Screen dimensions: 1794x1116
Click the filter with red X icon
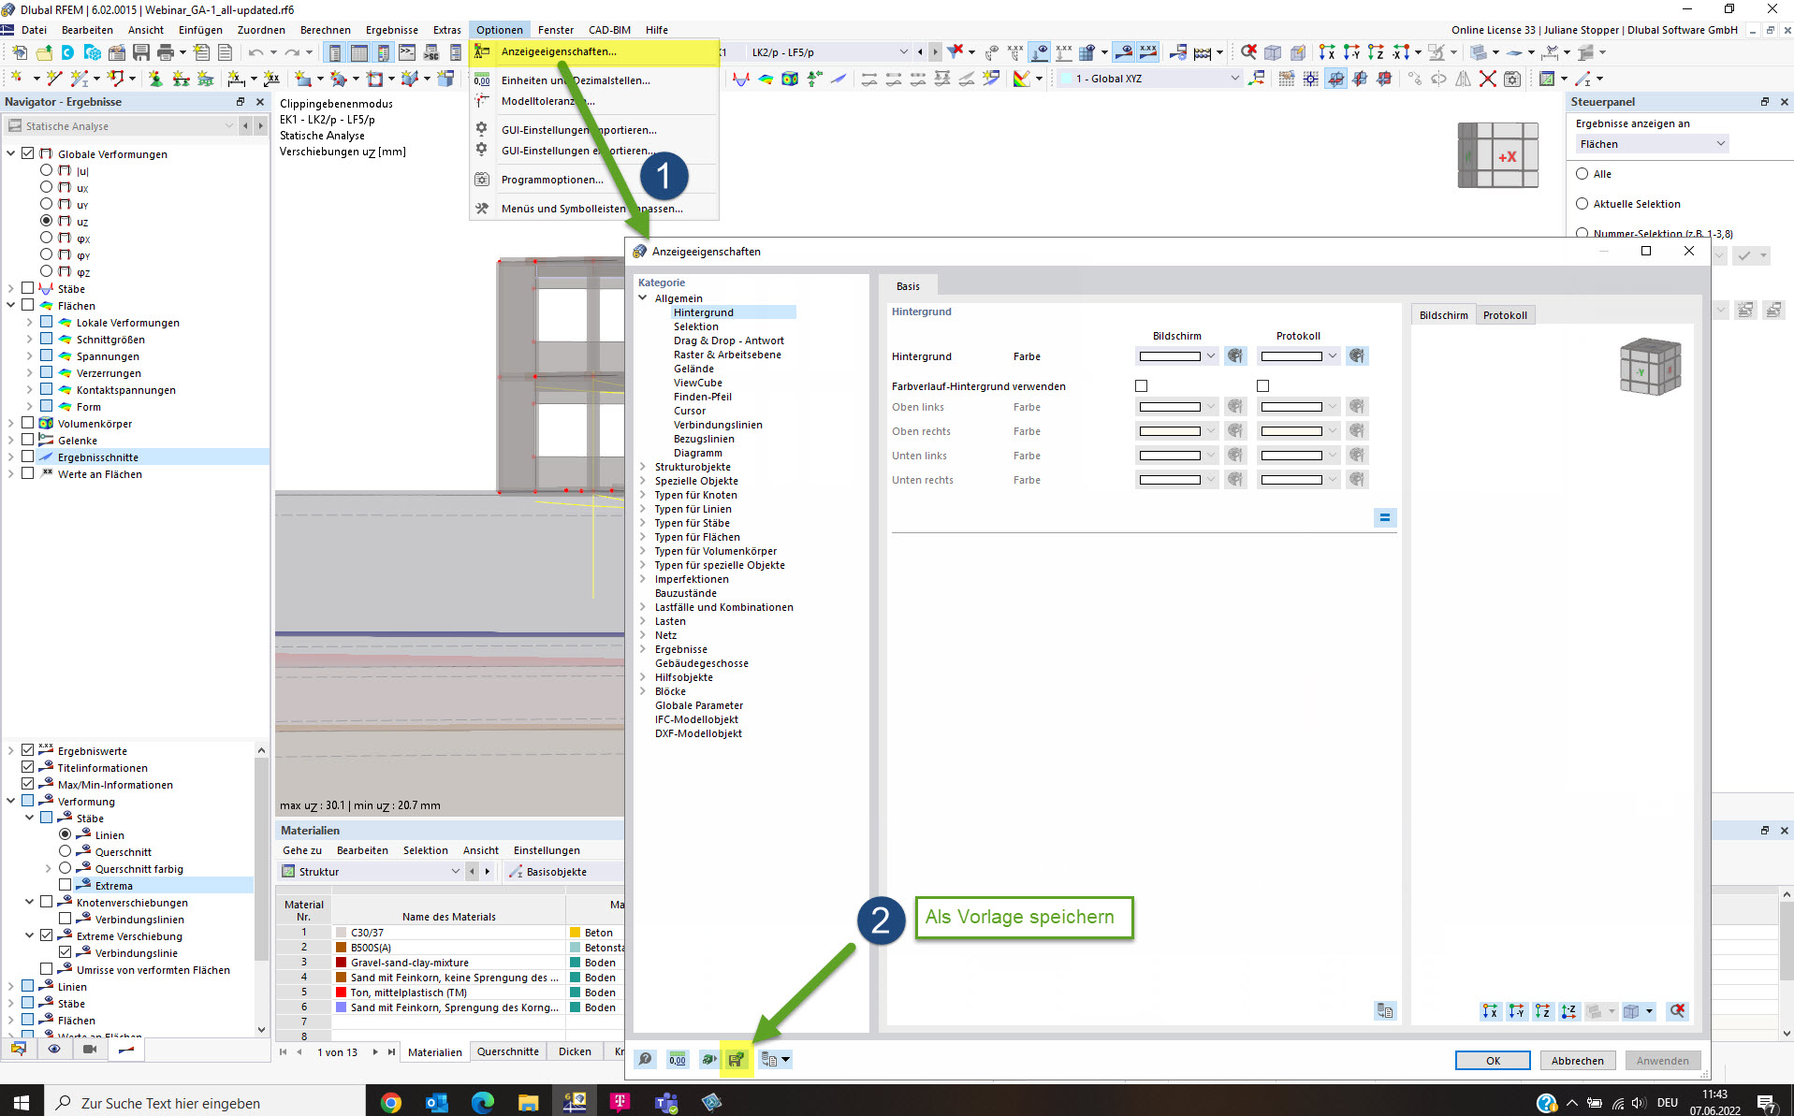point(955,52)
